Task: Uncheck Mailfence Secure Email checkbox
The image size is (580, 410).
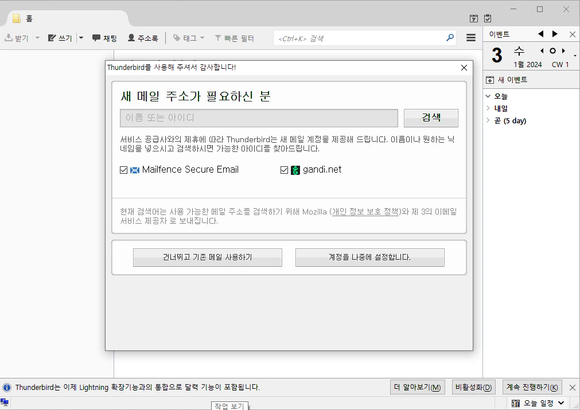Action: [x=123, y=170]
